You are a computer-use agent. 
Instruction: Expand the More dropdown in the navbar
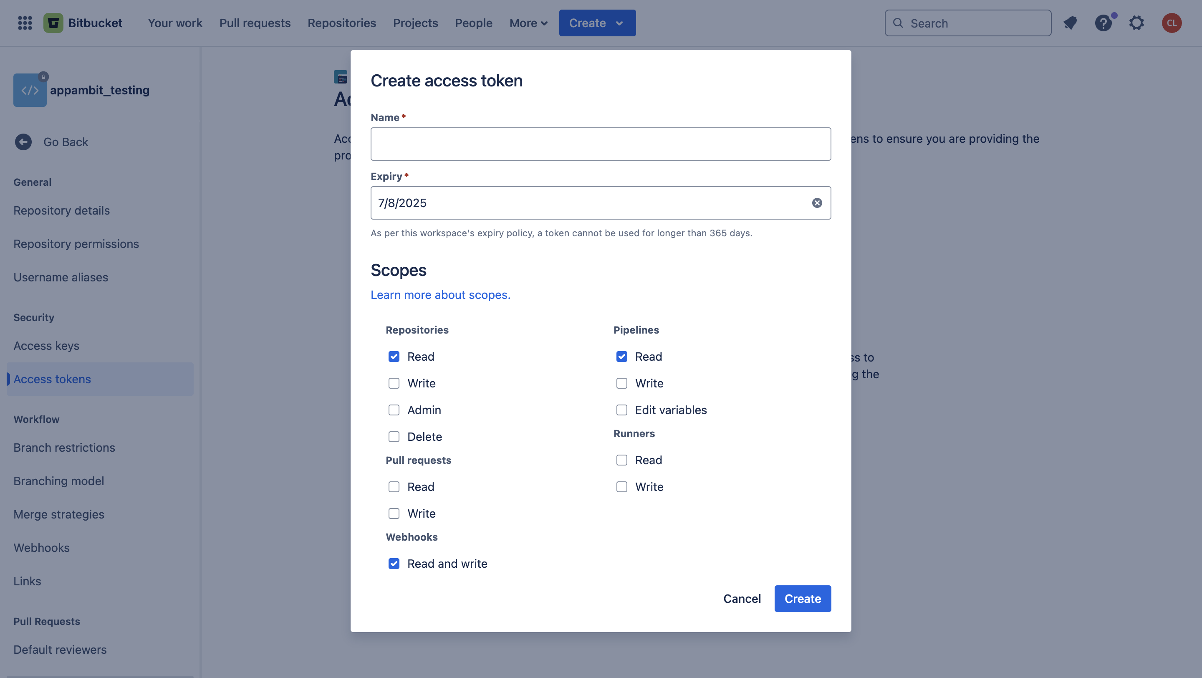click(x=528, y=23)
